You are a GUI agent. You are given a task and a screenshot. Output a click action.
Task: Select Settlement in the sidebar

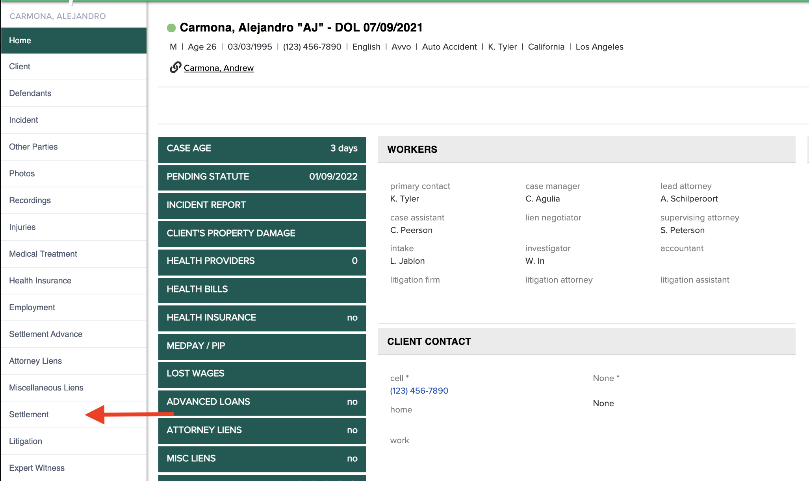pos(28,414)
